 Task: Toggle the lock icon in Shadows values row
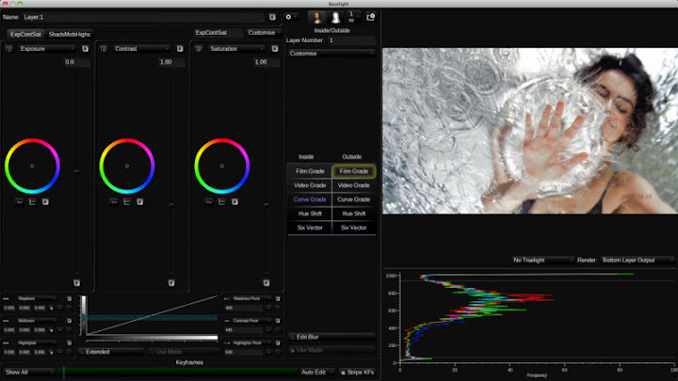(52, 308)
